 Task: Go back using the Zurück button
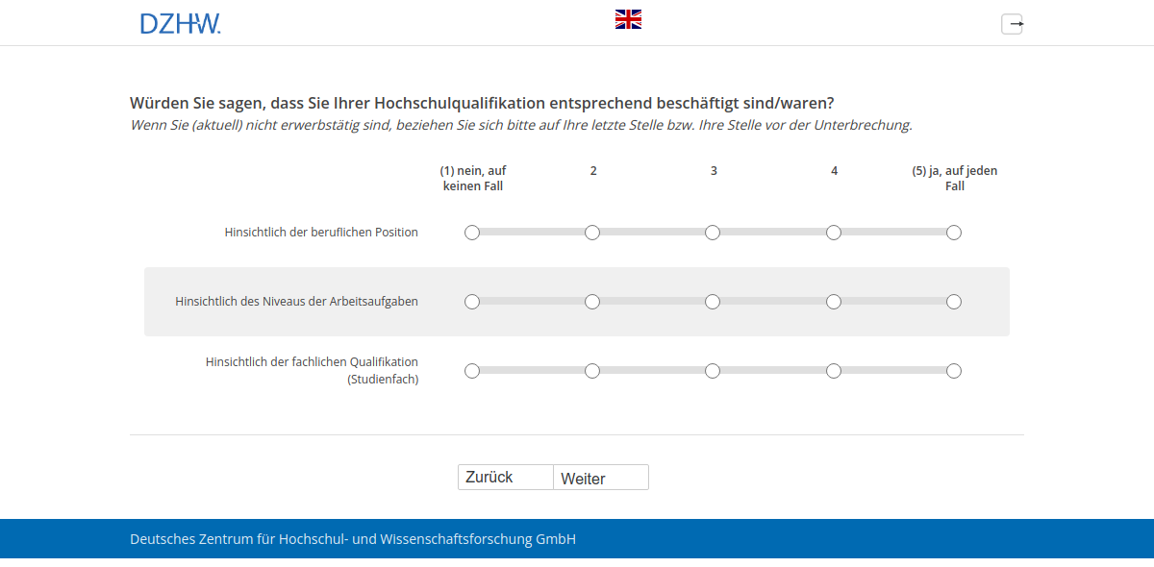pyautogui.click(x=505, y=477)
